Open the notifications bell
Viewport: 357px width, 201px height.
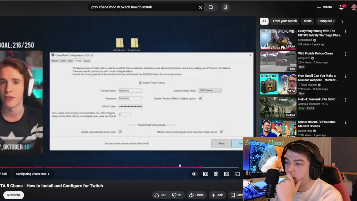point(342,7)
